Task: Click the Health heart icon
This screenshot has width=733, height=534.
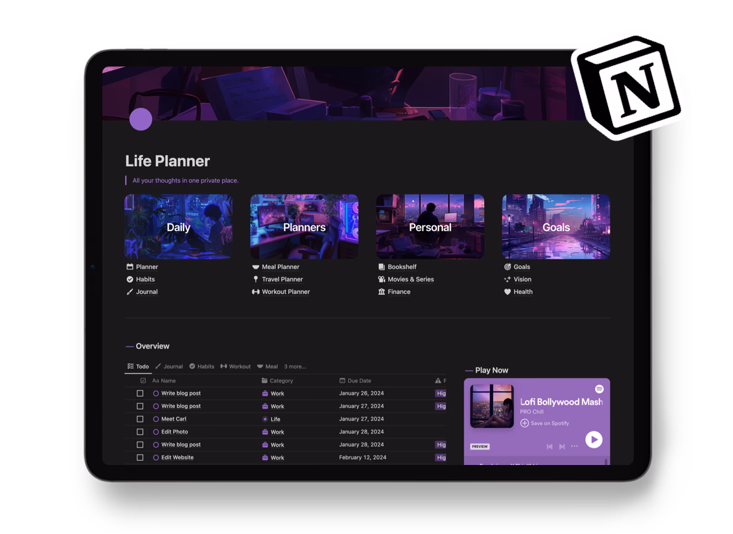Action: pyautogui.click(x=507, y=291)
